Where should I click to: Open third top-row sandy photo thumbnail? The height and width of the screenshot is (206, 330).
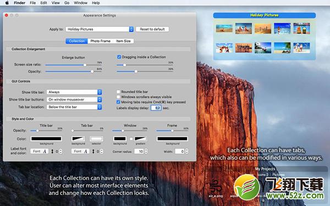[263, 29]
